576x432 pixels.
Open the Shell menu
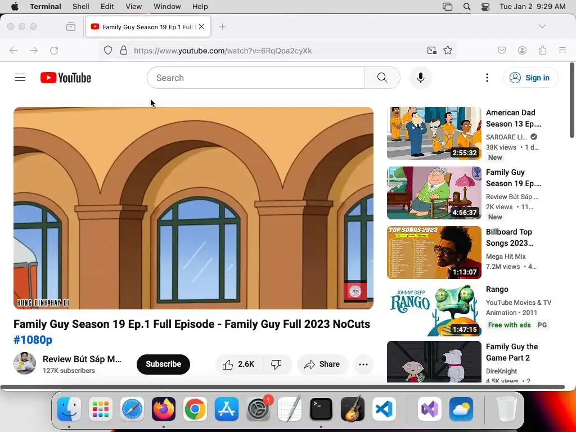click(x=81, y=7)
